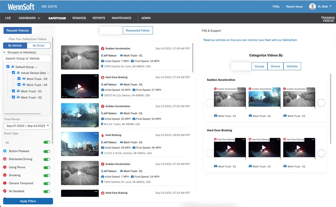Disable the Smoking event toggle
The height and width of the screenshot is (207, 336).
tap(46, 175)
